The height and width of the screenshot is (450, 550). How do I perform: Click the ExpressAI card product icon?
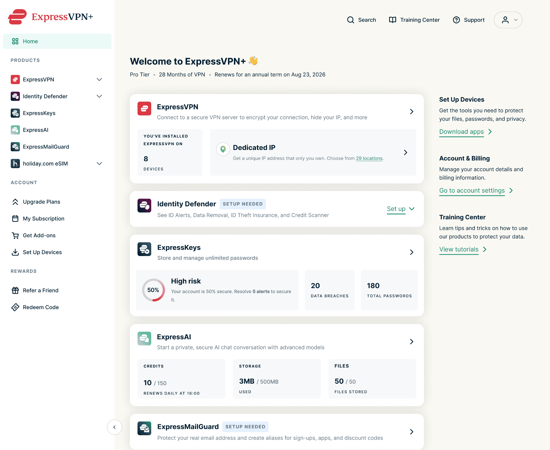pos(144,339)
